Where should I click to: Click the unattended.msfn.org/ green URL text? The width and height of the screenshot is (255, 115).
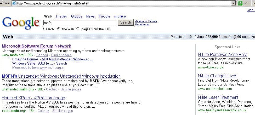click(18, 89)
